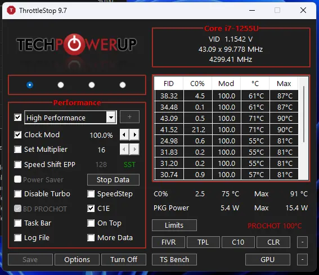Click the temperature cell showing 57°C
The width and height of the screenshot is (319, 275).
255,174
